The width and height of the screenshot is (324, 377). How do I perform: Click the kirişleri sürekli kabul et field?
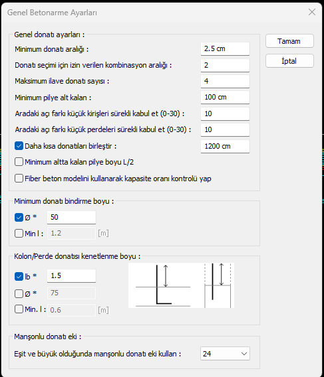click(225, 113)
